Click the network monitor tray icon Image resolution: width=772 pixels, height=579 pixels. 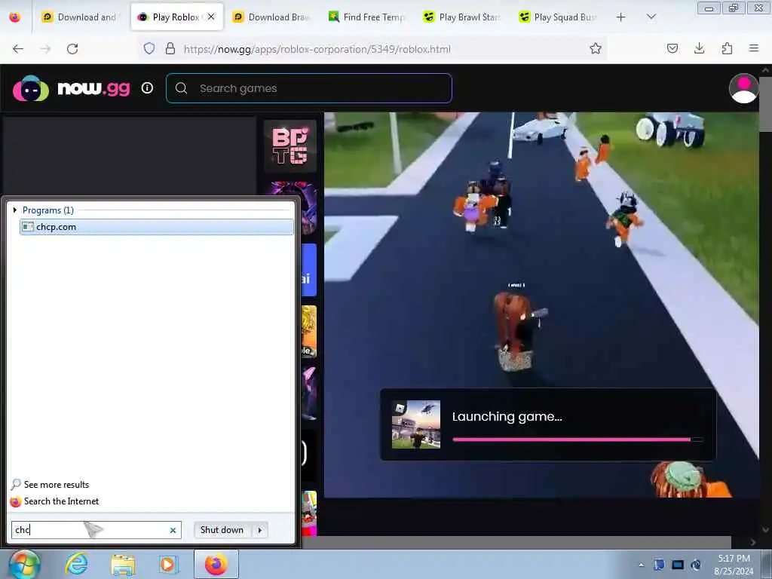click(678, 565)
